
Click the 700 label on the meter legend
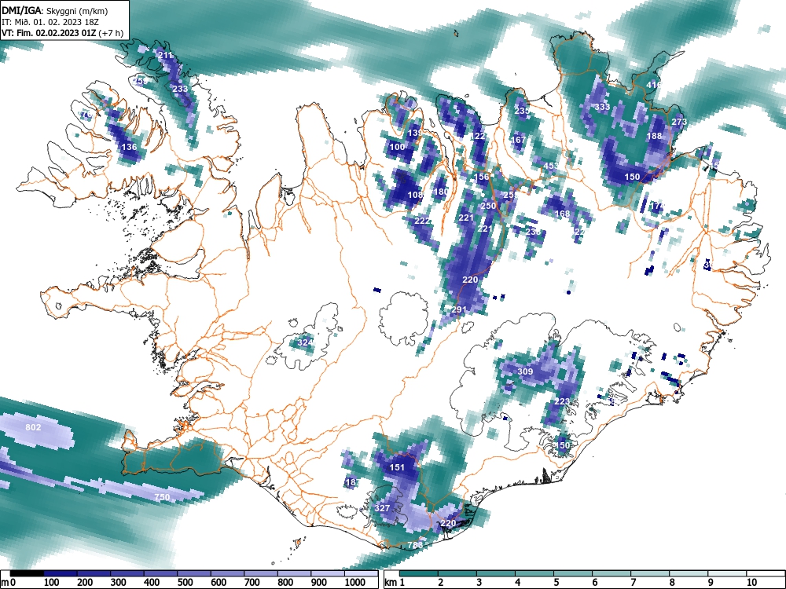click(x=252, y=583)
